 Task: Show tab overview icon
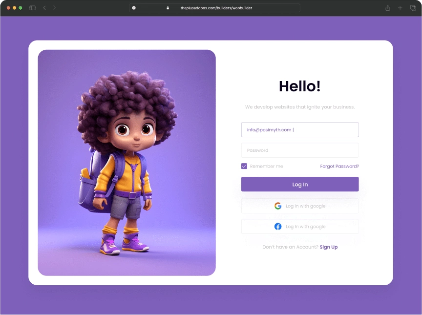pos(413,8)
